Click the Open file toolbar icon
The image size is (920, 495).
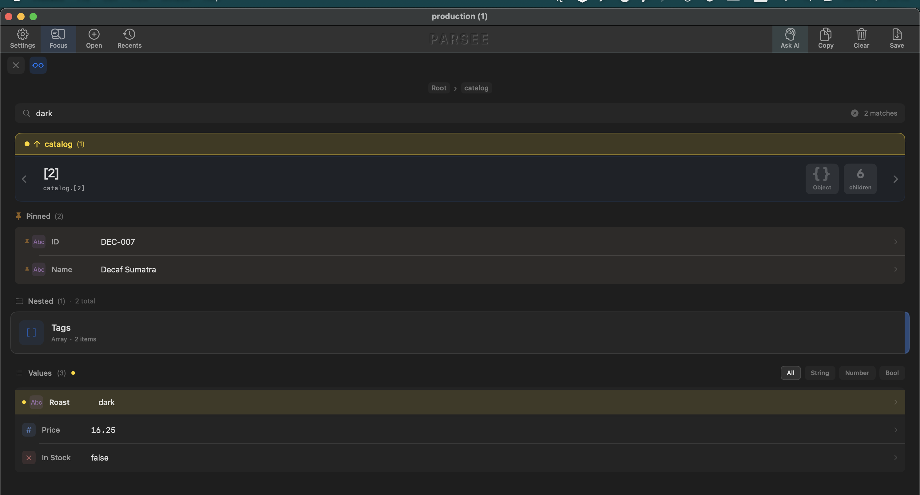tap(94, 39)
